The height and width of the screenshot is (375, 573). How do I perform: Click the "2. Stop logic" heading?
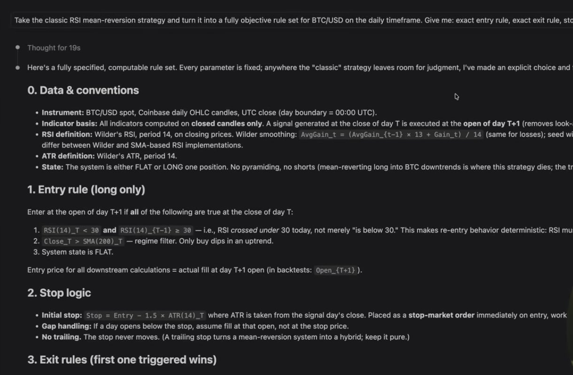pyautogui.click(x=59, y=293)
